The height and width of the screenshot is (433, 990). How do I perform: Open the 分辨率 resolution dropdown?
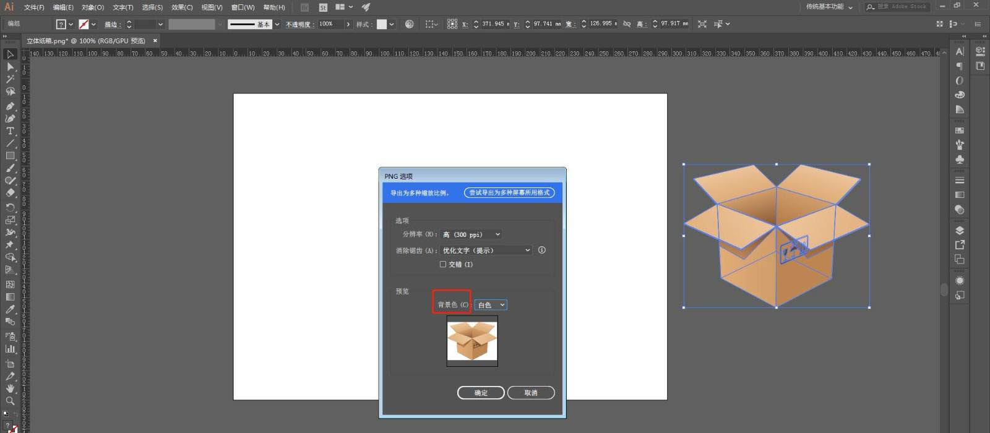471,234
